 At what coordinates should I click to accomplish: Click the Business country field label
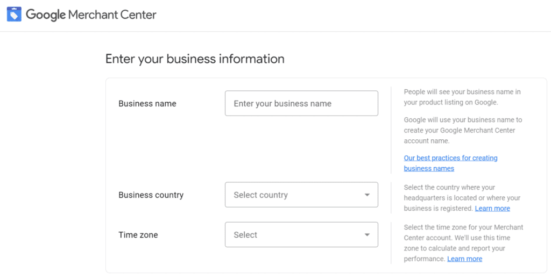pos(151,195)
